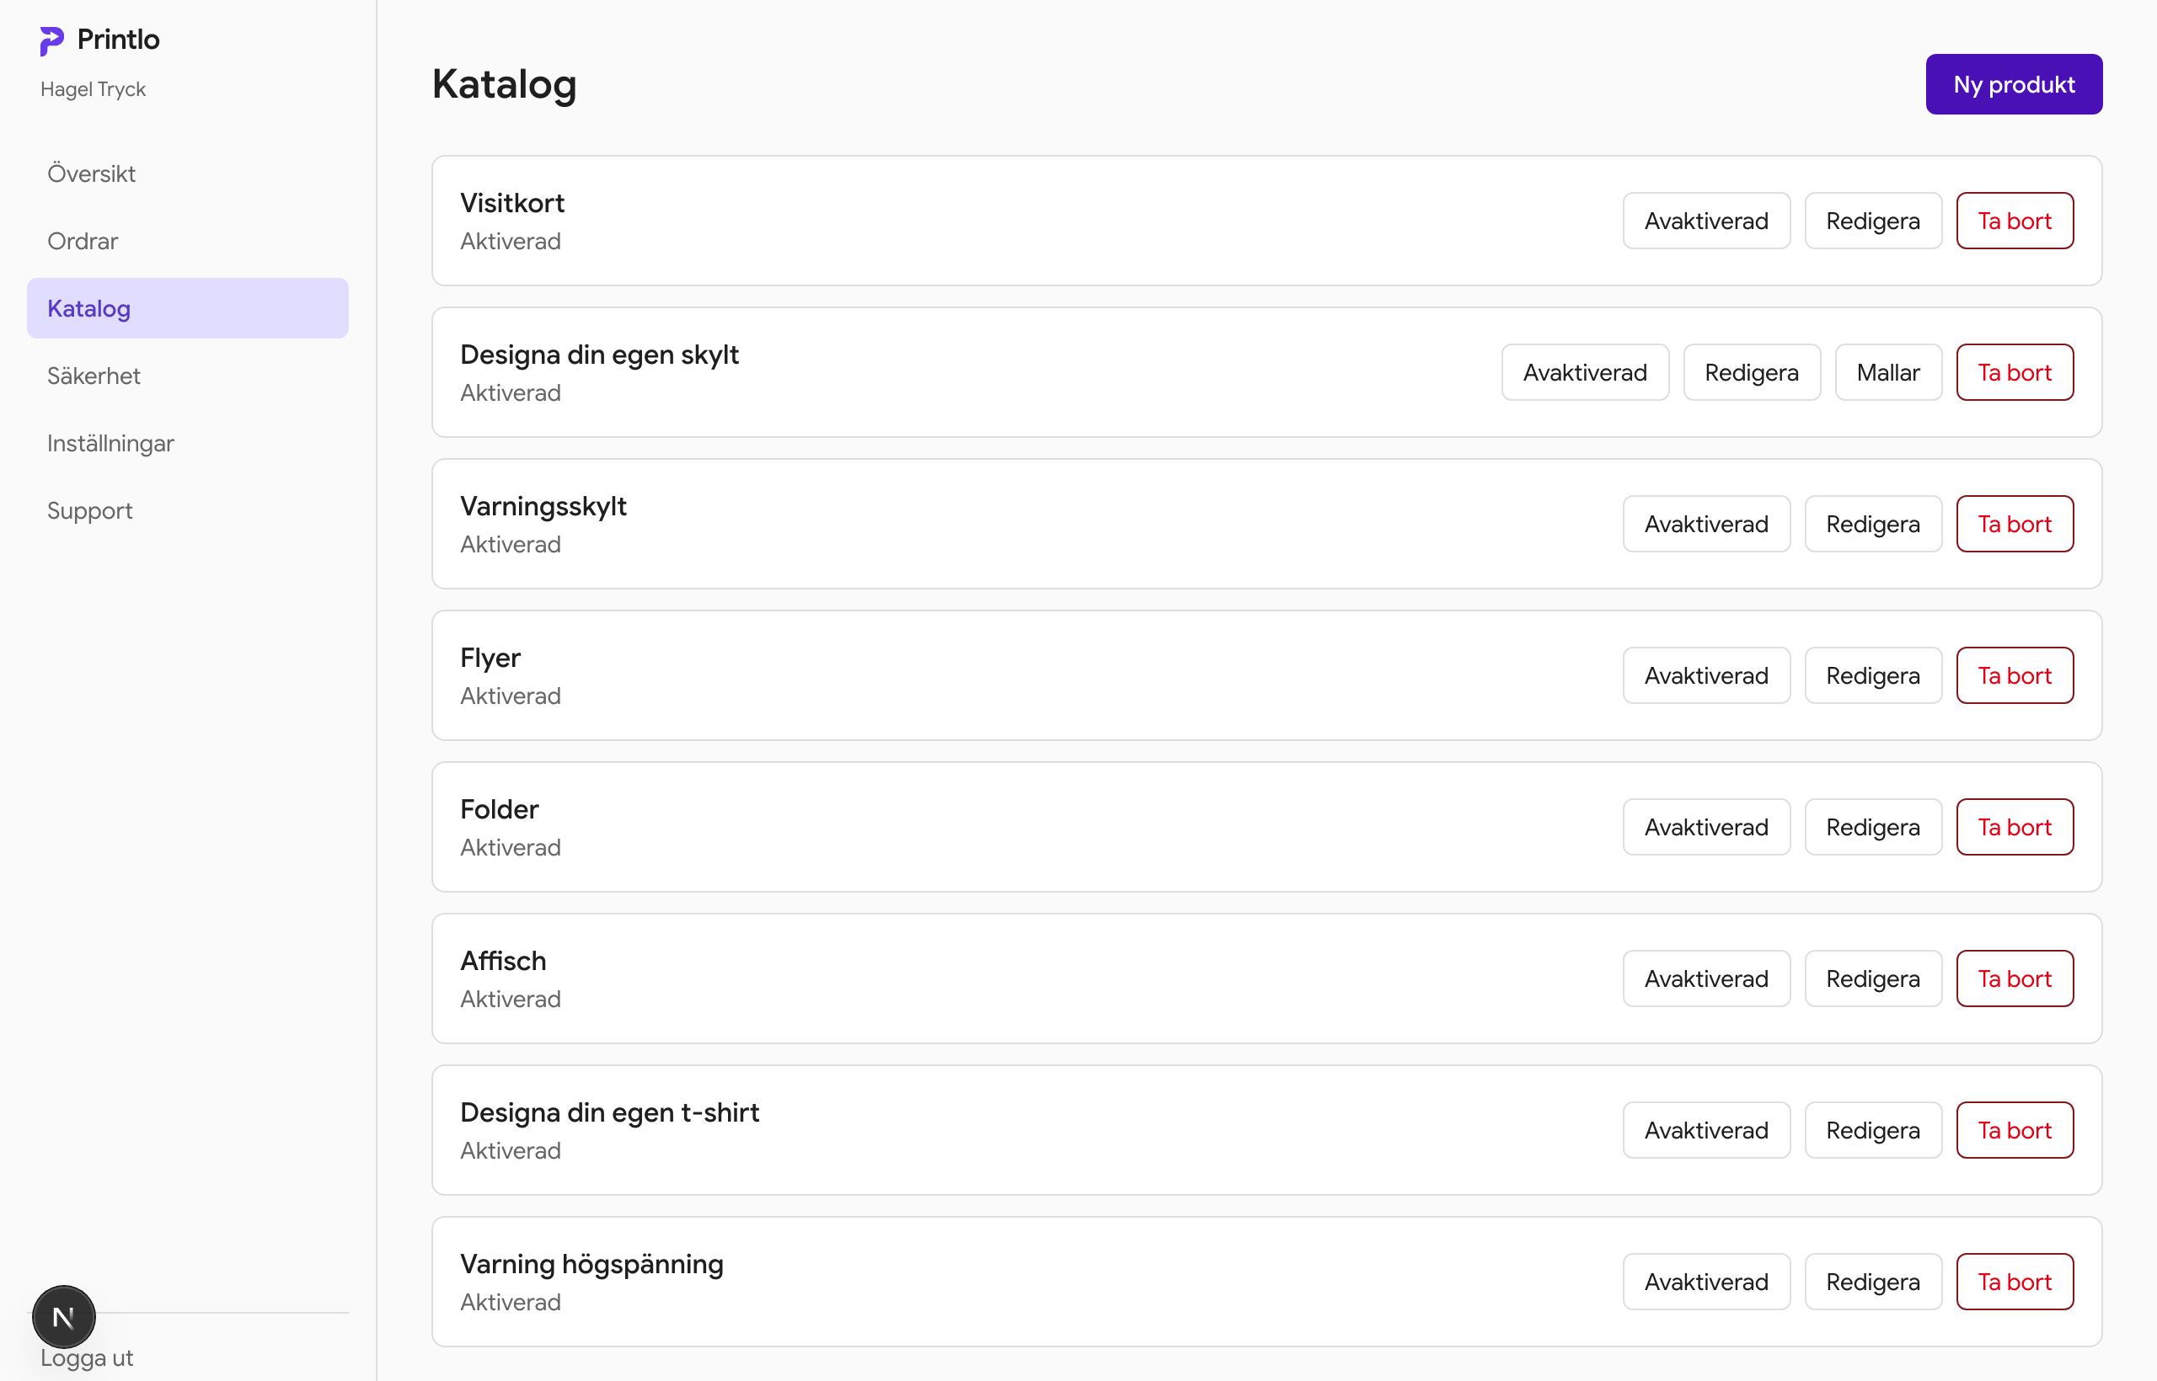Toggle Avaktiverad for Flyer
Viewport: 2157px width, 1381px height.
[1705, 675]
